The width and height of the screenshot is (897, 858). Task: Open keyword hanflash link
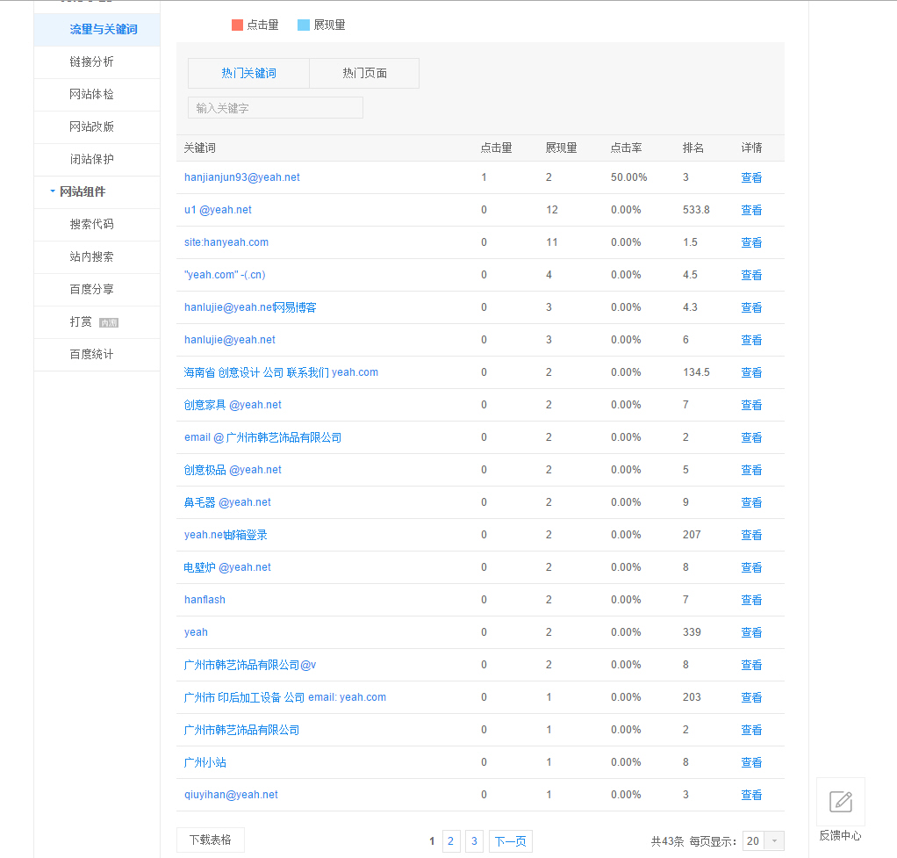[x=205, y=600]
